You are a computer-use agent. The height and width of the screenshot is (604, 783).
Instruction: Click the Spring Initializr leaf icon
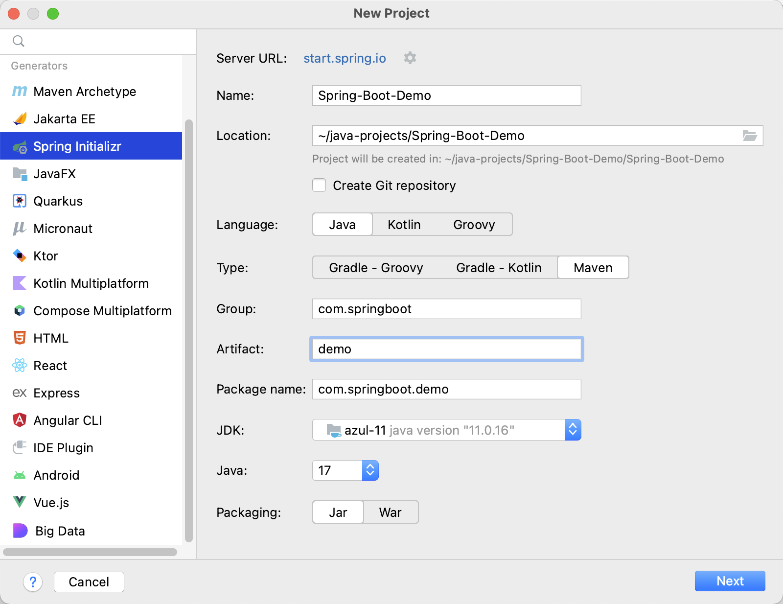(x=20, y=146)
